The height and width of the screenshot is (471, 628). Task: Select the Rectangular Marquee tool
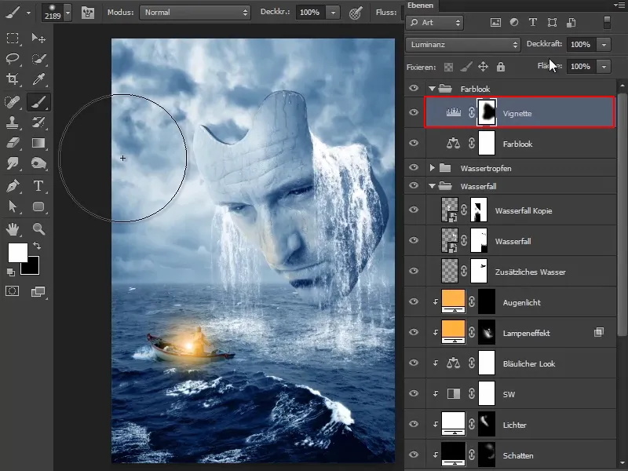click(13, 38)
